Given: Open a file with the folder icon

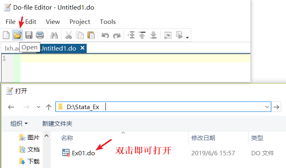Looking at the screenshot, I should tap(18, 35).
